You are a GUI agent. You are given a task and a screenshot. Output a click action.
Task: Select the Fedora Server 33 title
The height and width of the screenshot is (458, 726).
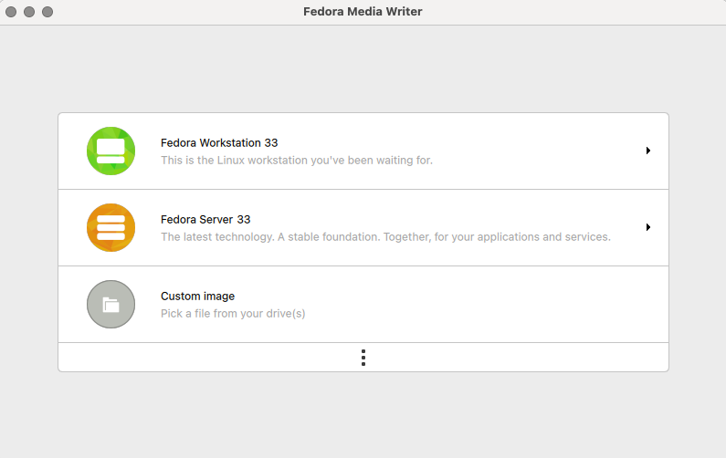pyautogui.click(x=205, y=220)
